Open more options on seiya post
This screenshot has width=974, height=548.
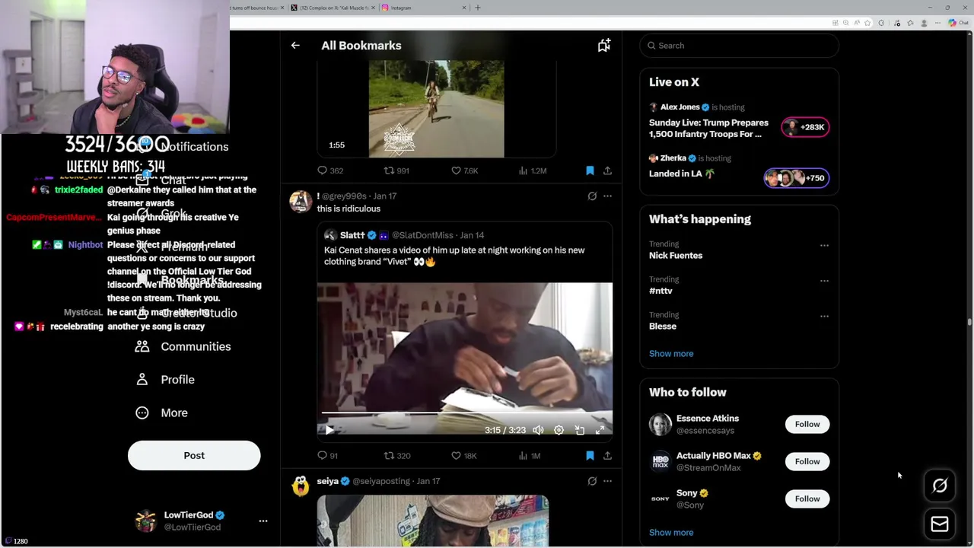(607, 481)
